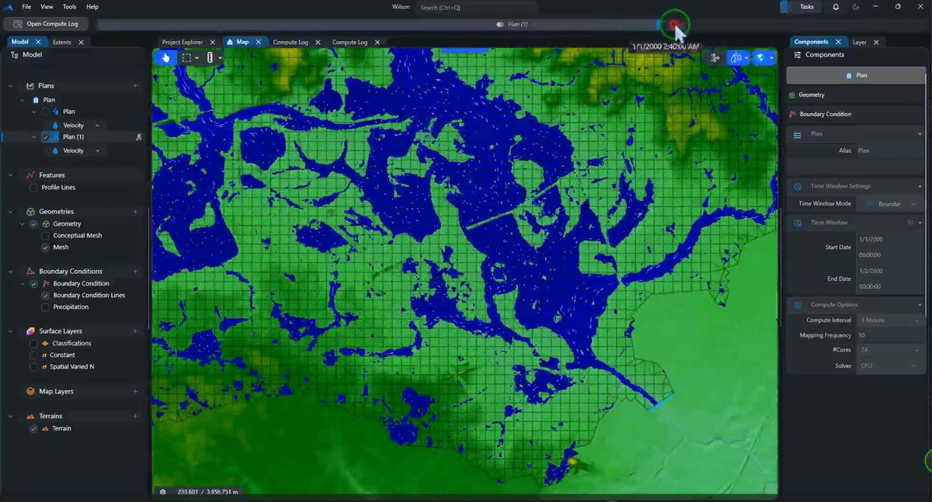Open the Tools menu
The image size is (932, 502).
click(69, 7)
